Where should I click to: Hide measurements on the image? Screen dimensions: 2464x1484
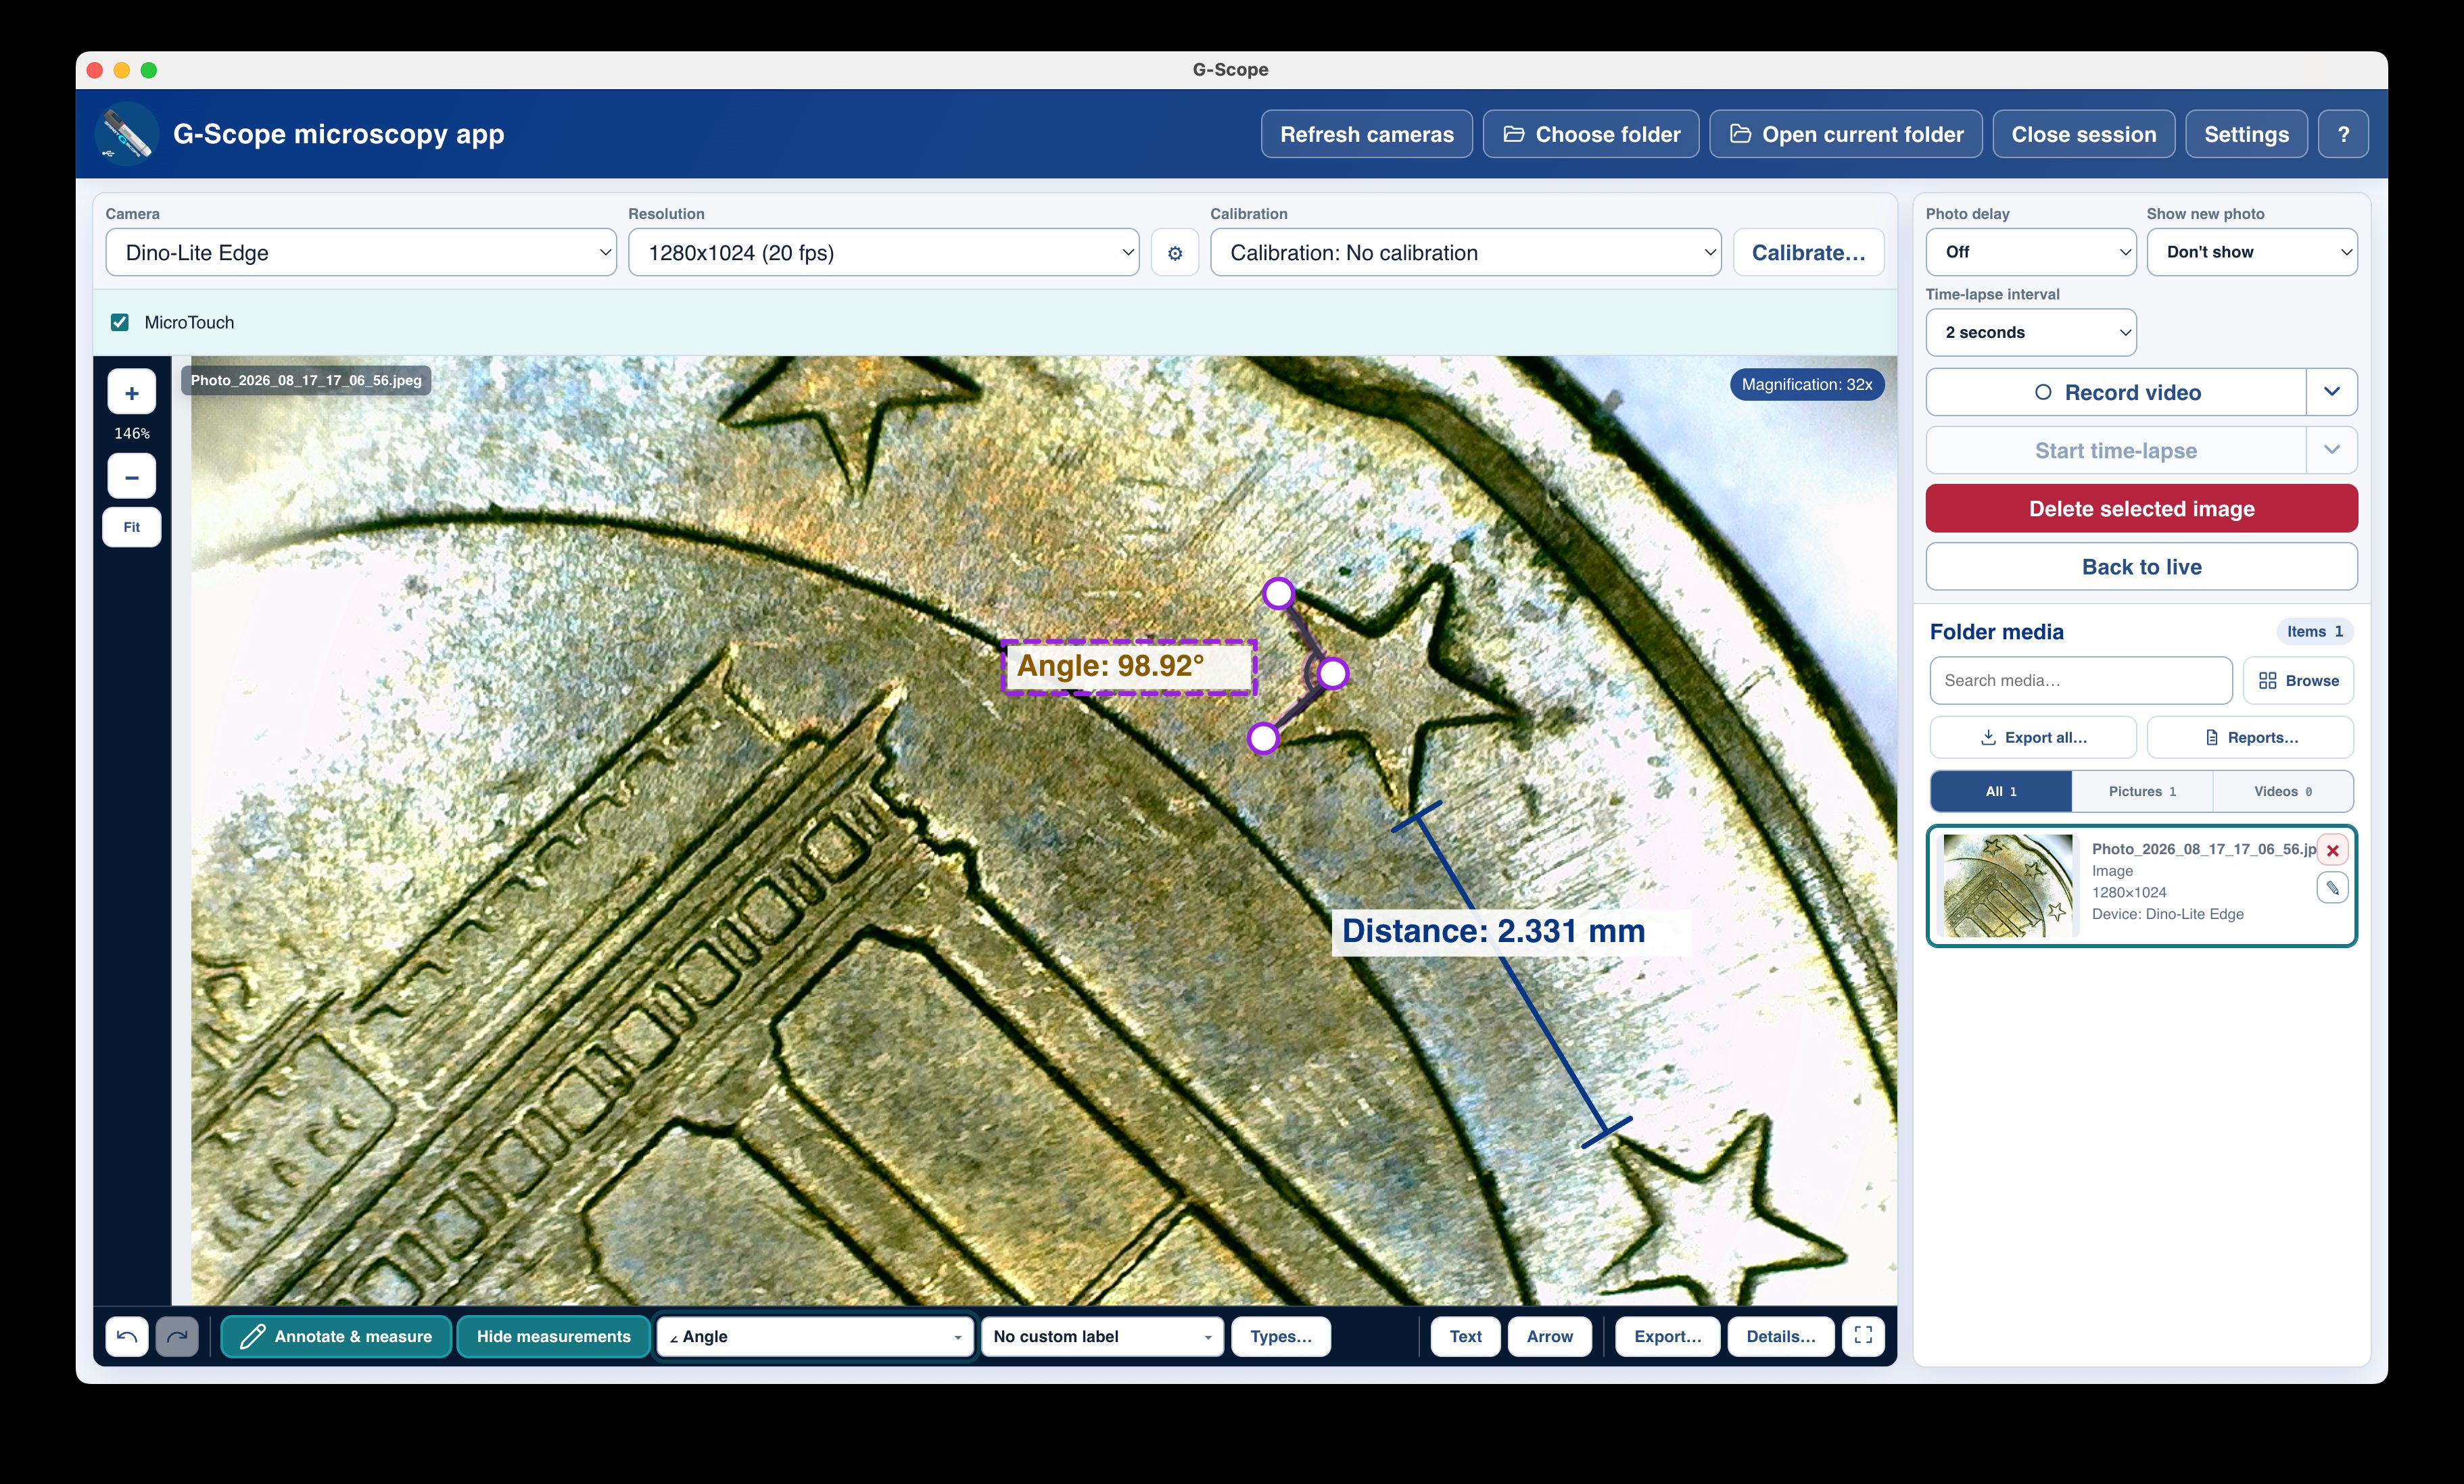[554, 1336]
